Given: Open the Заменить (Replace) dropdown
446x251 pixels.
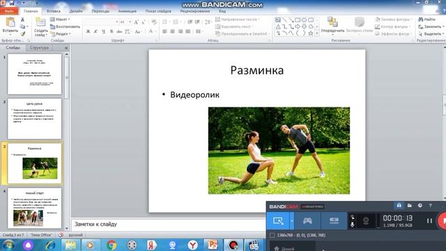Looking at the screenshot, I should [431, 26].
